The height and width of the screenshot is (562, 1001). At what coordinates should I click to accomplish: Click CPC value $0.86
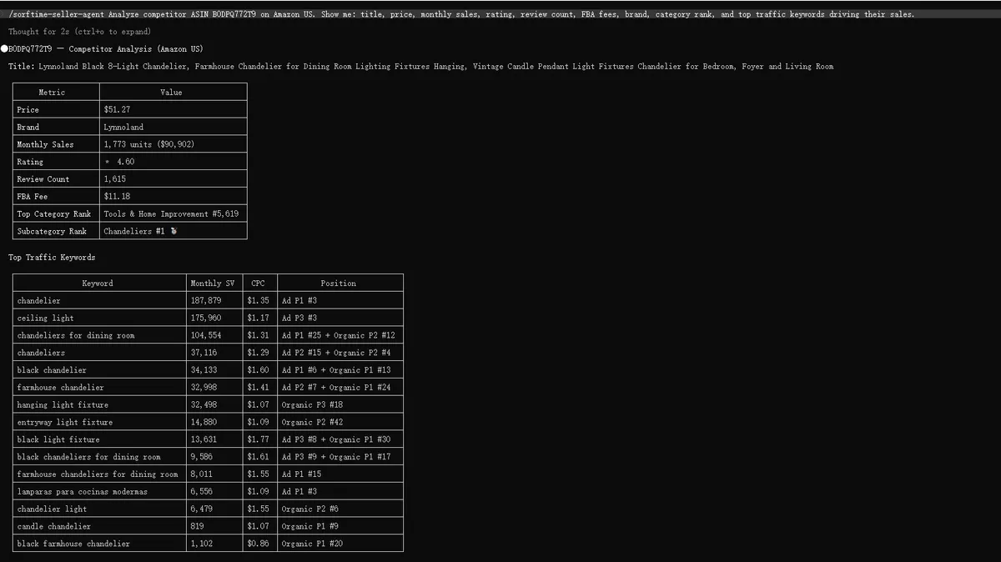pyautogui.click(x=258, y=544)
